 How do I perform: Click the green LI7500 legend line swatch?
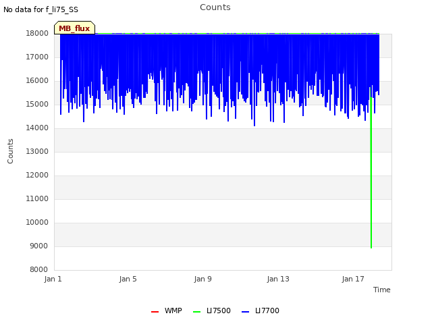[x=196, y=312]
